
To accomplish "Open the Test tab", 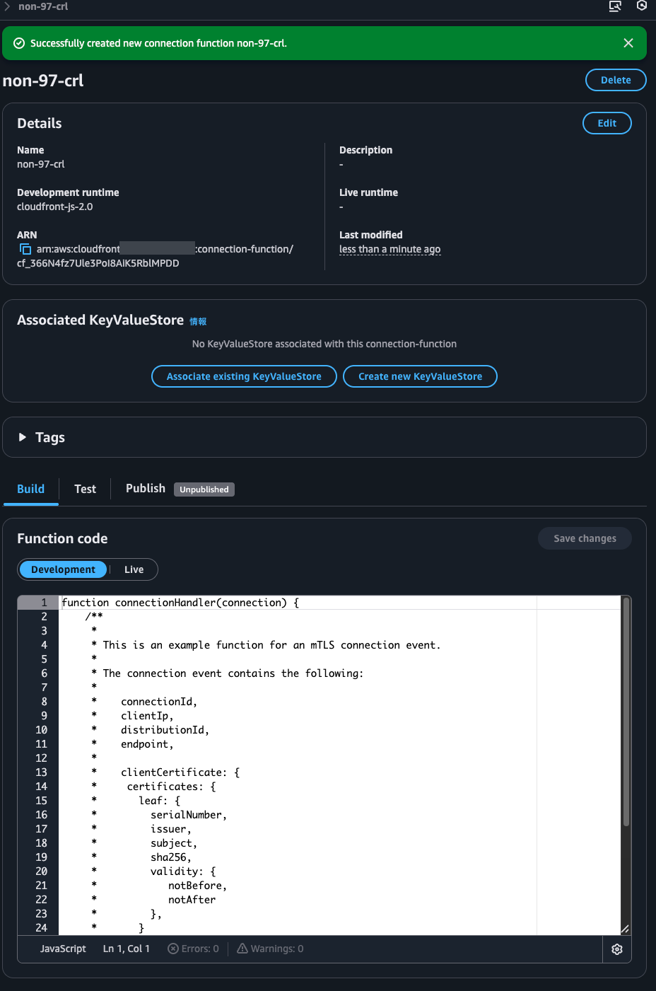I will (85, 488).
